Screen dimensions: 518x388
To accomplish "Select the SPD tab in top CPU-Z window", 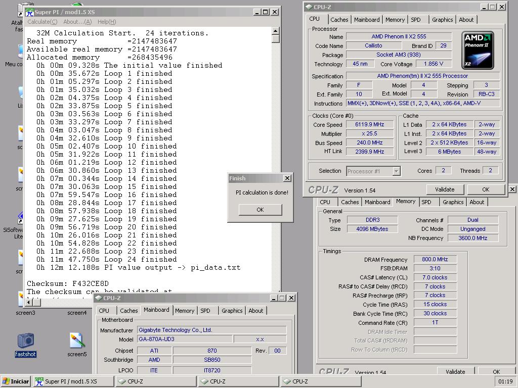I will [416, 20].
